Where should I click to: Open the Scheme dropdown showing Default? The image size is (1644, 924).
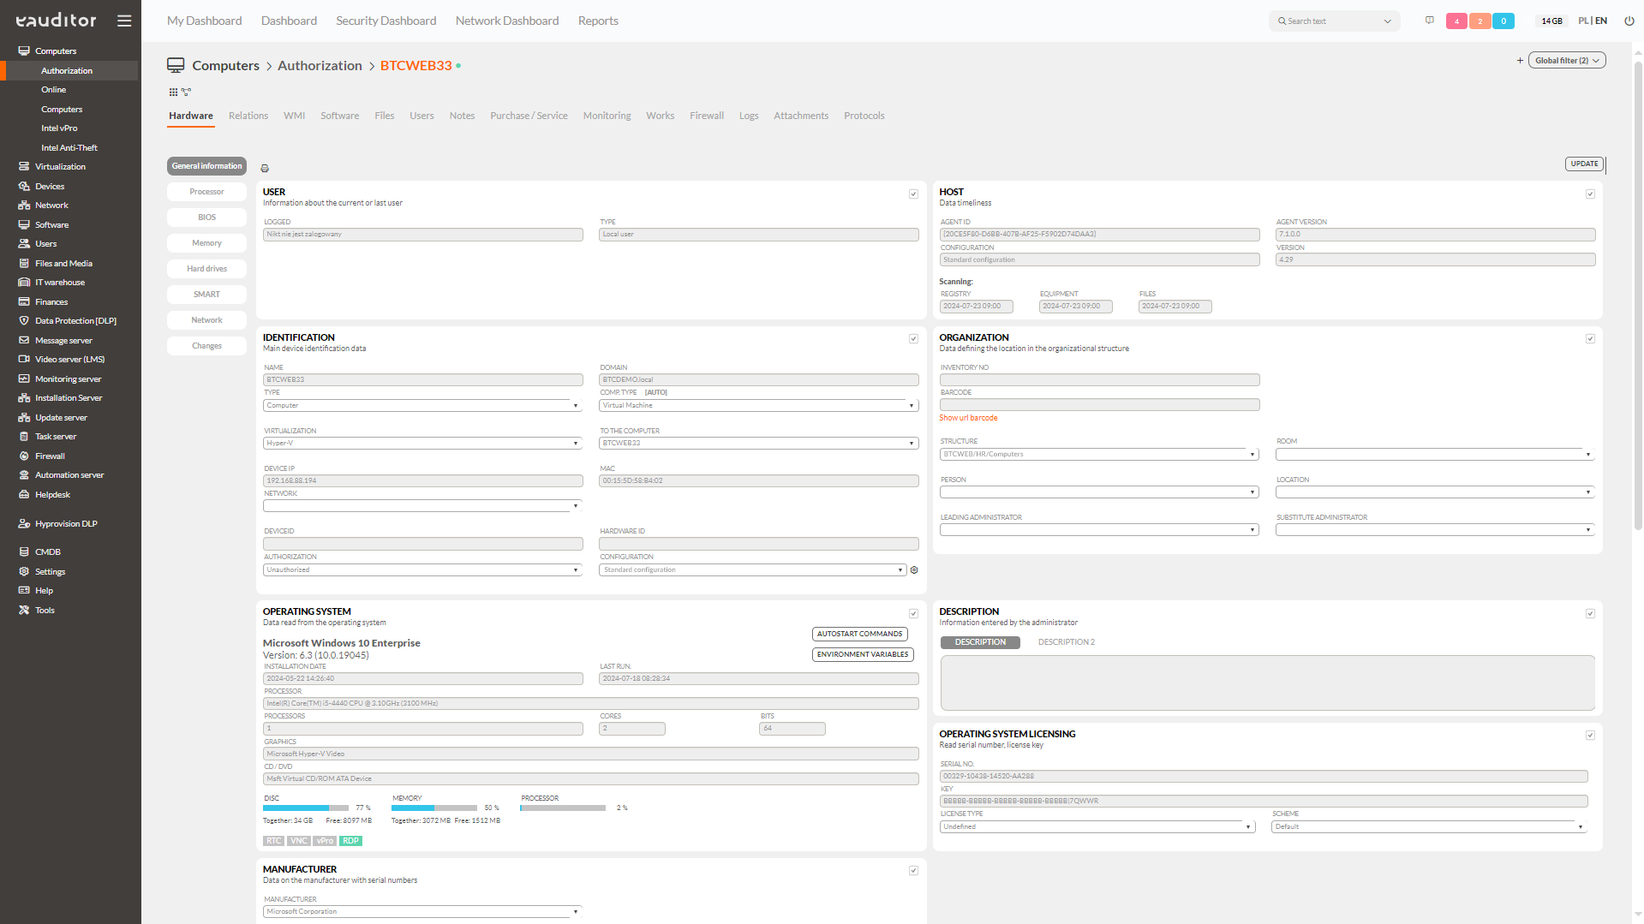pyautogui.click(x=1430, y=827)
